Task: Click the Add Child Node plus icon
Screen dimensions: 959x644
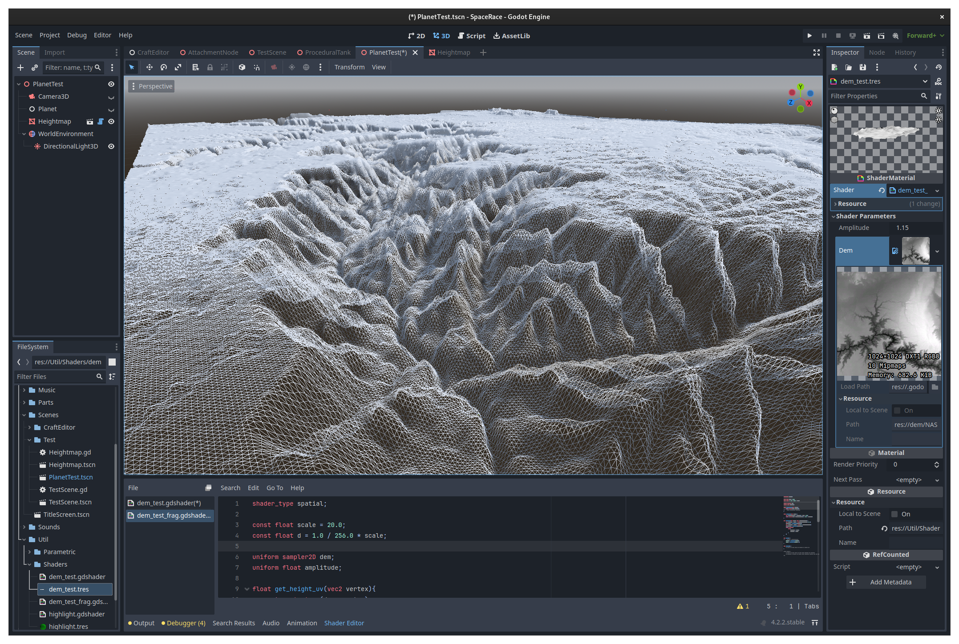Action: [x=20, y=68]
